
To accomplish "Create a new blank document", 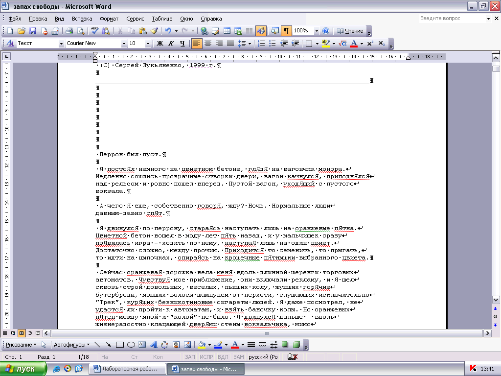I will (x=10, y=31).
